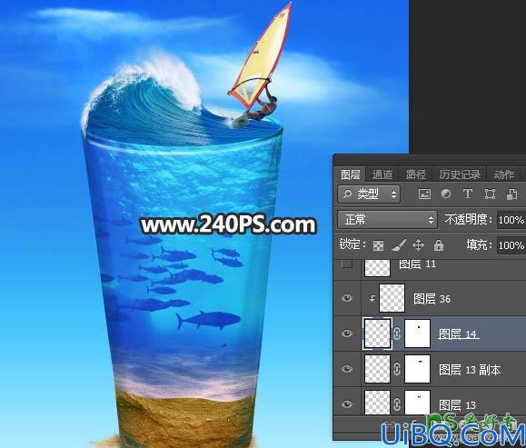Select the 图层 13 副本 layer thumbnail
Screen dimensions: 526x448
pos(377,369)
